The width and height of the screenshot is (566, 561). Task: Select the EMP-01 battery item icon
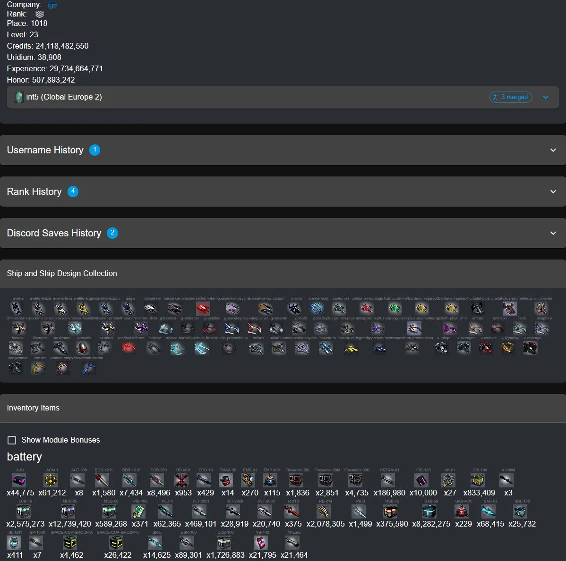click(x=249, y=480)
